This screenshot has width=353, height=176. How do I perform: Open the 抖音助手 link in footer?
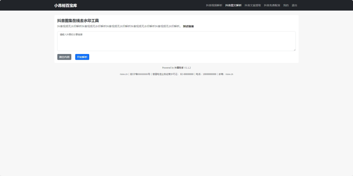179,68
